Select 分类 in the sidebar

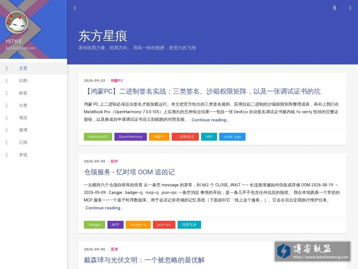33,105
